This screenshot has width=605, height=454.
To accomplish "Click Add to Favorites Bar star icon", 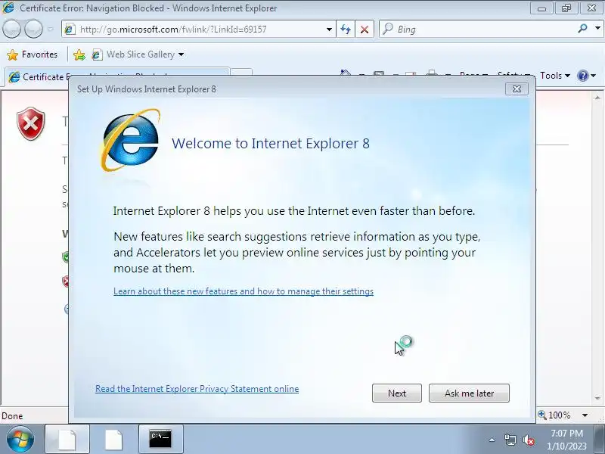I will 79,54.
